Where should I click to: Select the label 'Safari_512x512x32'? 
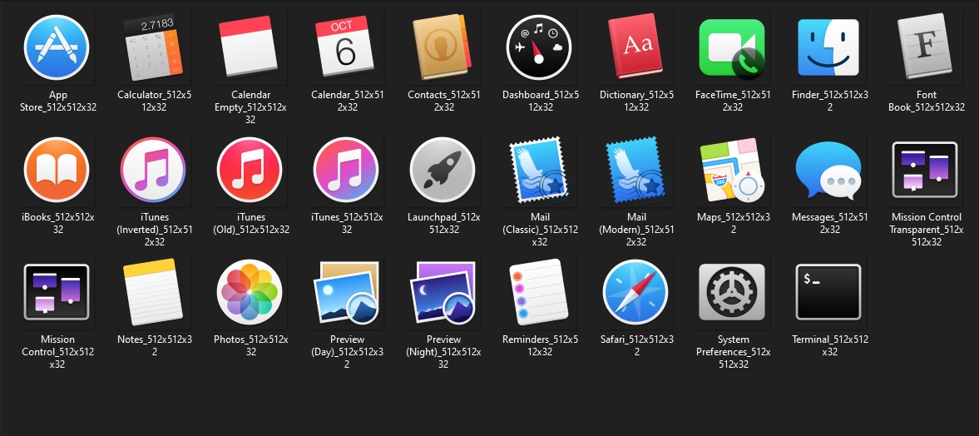coord(637,346)
